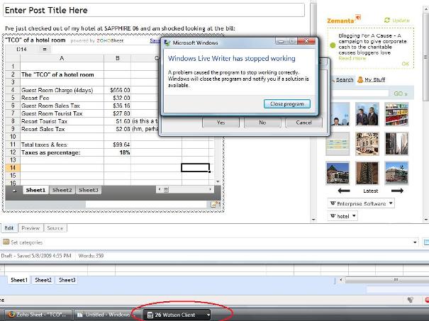Click embedded sheet vertical scroll down arrow
This screenshot has width=429, height=321.
point(218,181)
